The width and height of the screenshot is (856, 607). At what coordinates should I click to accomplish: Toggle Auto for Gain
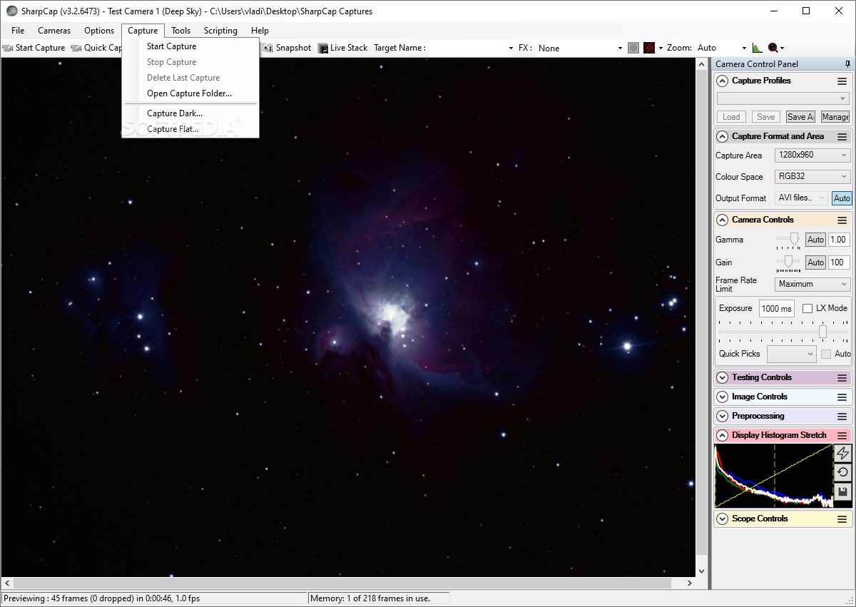click(x=815, y=262)
